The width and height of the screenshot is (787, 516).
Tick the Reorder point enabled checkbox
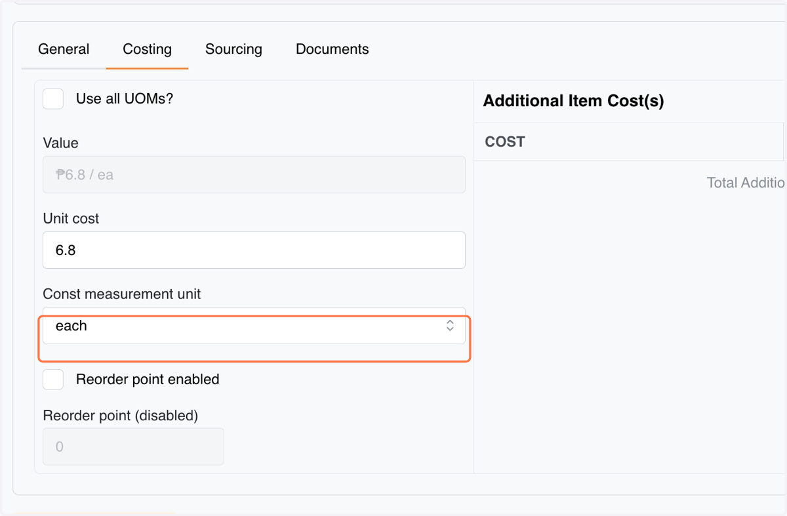[53, 379]
